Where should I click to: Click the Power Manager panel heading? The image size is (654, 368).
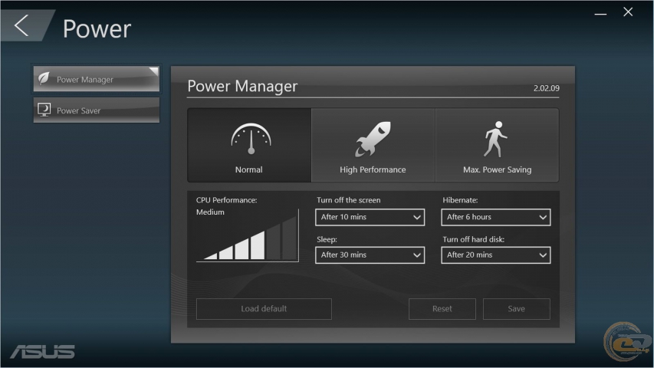click(x=242, y=86)
